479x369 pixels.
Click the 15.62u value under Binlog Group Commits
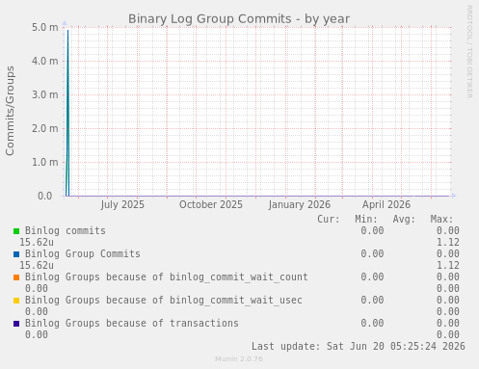pos(37,266)
